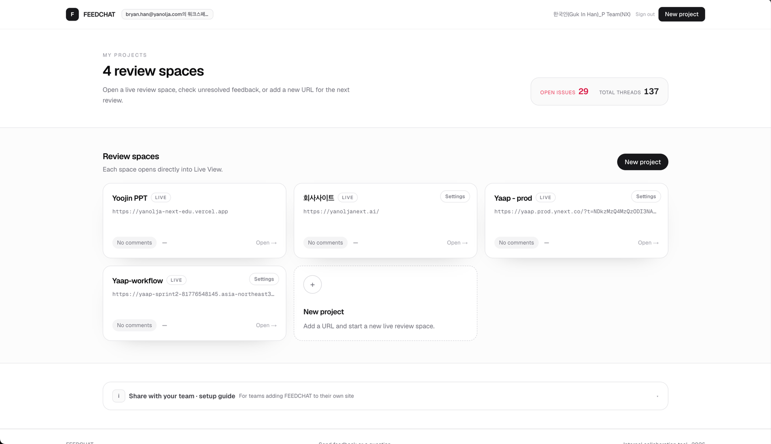771x444 pixels.
Task: Click the yaap.prod.ynext.co URL text
Action: [575, 212]
